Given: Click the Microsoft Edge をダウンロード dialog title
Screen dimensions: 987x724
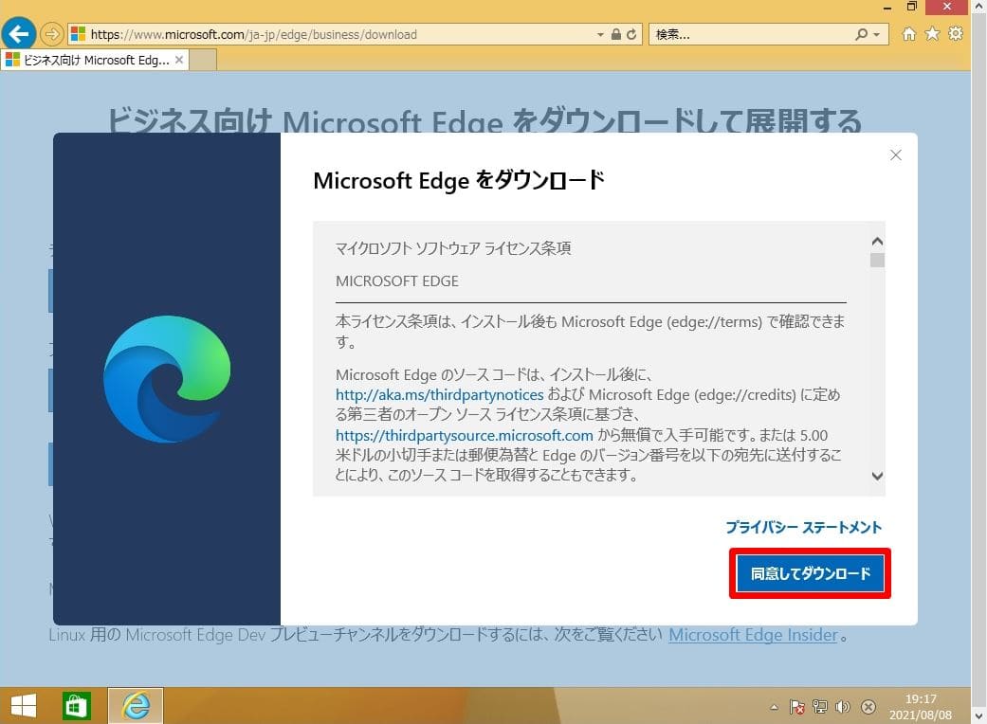Looking at the screenshot, I should 459,181.
